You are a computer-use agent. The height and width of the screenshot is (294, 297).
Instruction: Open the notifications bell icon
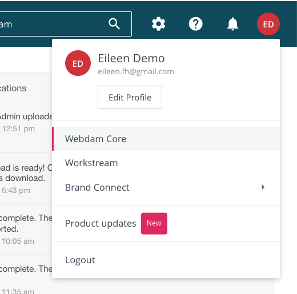tap(232, 24)
